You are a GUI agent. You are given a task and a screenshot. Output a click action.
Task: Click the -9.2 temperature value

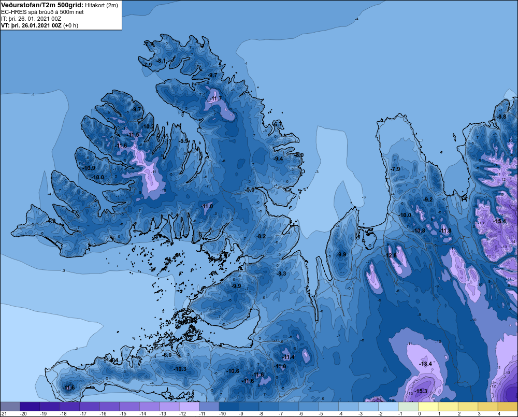click(428, 199)
